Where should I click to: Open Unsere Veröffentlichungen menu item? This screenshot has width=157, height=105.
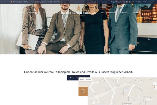(x=114, y=13)
